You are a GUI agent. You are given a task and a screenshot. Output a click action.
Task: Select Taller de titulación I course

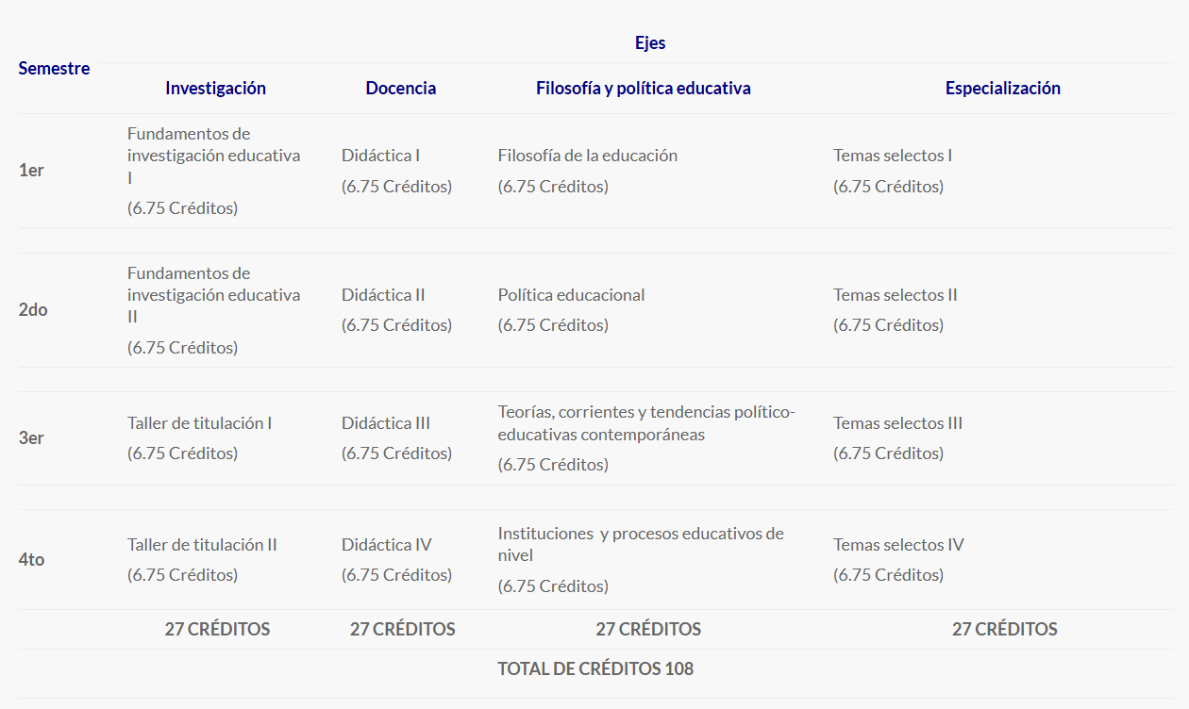[200, 423]
